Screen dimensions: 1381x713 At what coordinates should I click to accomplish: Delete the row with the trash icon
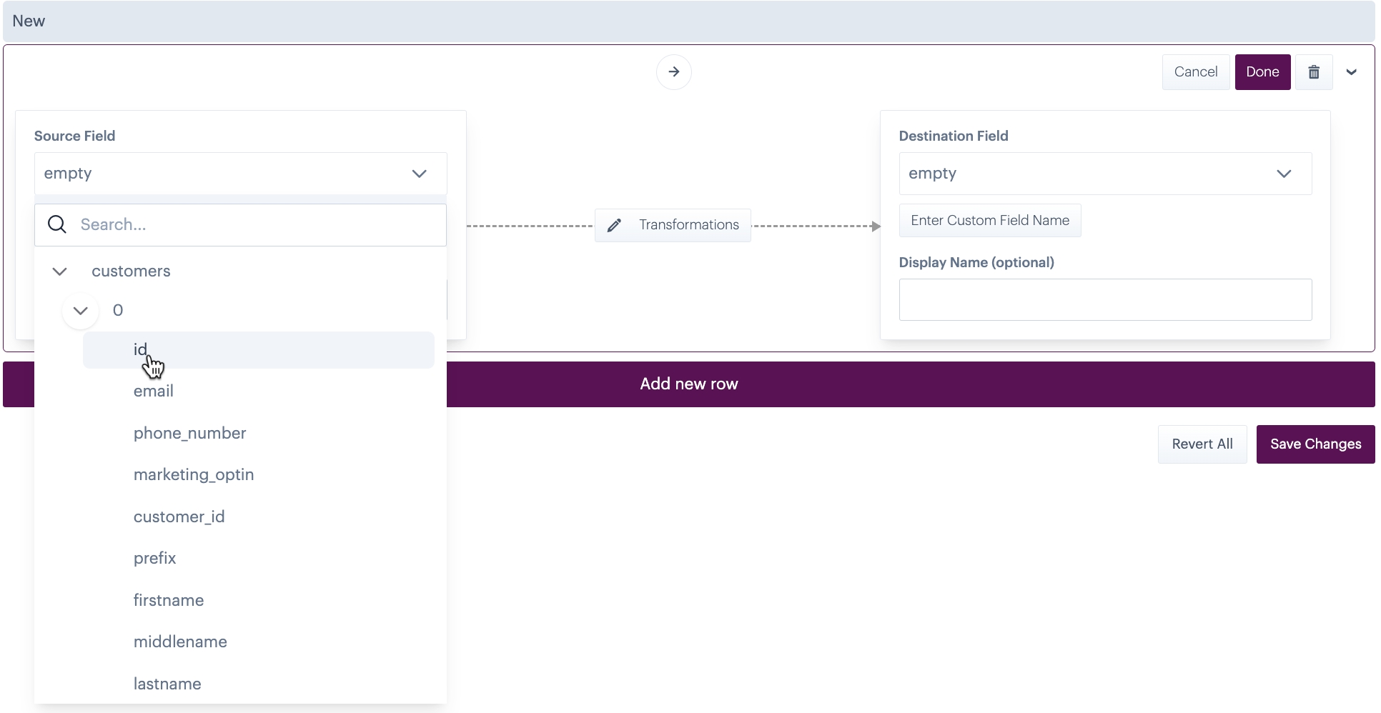tap(1313, 72)
